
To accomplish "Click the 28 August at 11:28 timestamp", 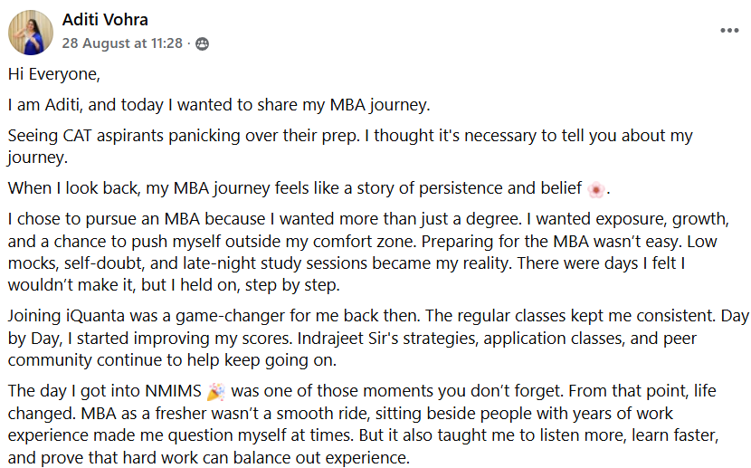I will (x=122, y=43).
